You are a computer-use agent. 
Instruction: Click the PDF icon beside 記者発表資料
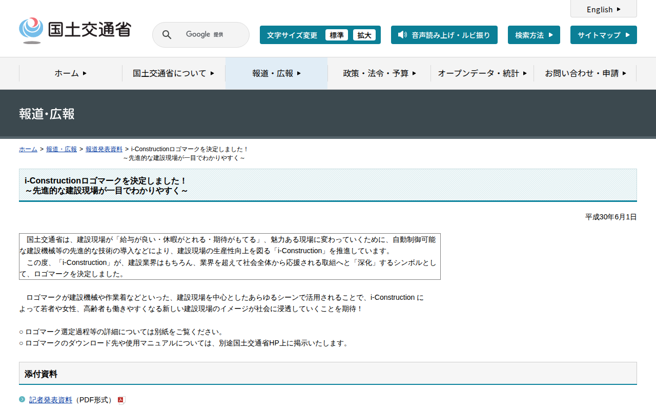[121, 400]
